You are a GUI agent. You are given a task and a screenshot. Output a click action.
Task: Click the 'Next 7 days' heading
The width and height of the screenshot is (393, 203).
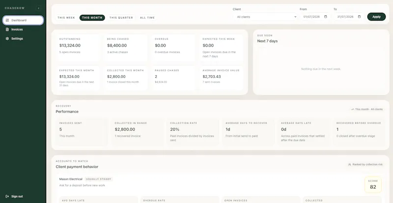coord(267,41)
